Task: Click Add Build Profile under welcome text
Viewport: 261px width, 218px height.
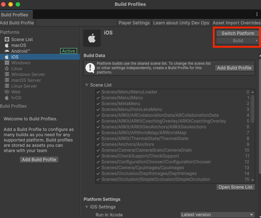Action: point(39,160)
